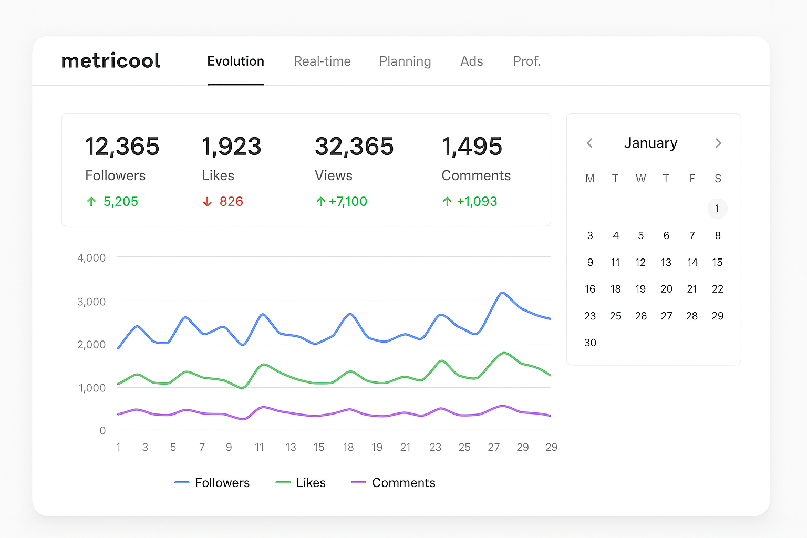Click the 12,365 Followers stat

[122, 147]
